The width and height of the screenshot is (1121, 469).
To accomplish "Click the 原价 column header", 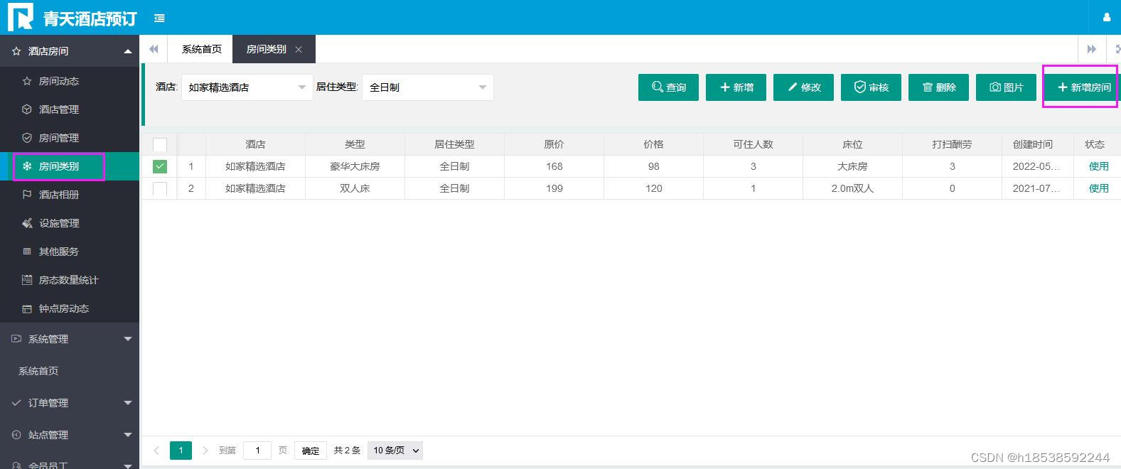I will [554, 144].
